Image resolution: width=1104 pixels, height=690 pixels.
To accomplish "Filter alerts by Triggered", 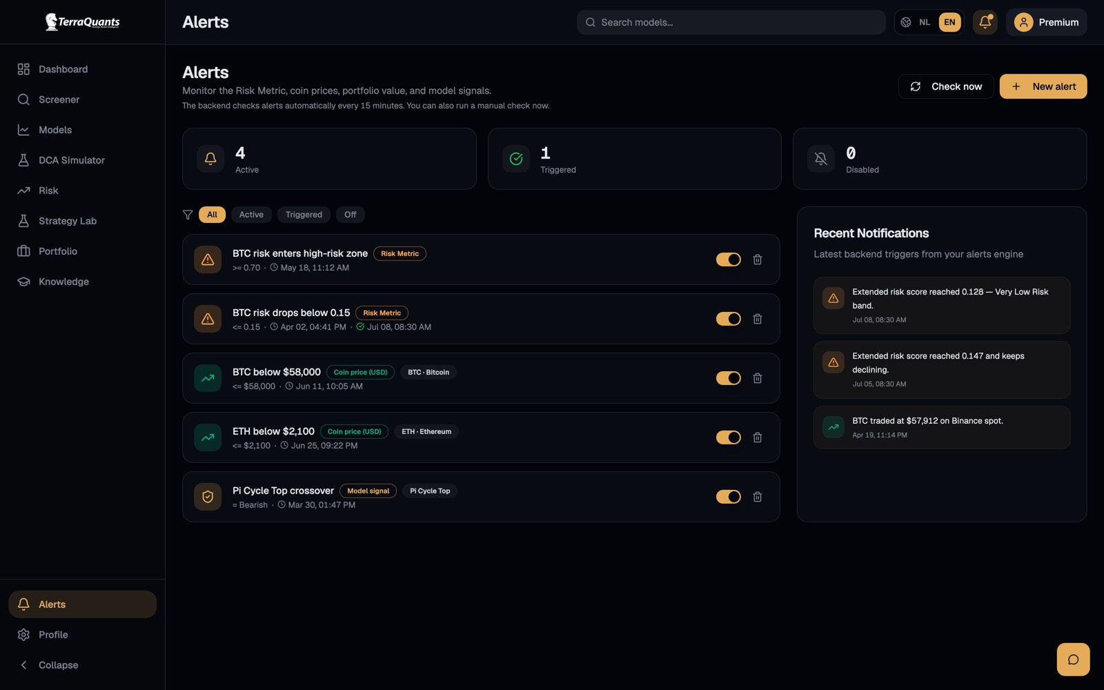I will pos(304,215).
